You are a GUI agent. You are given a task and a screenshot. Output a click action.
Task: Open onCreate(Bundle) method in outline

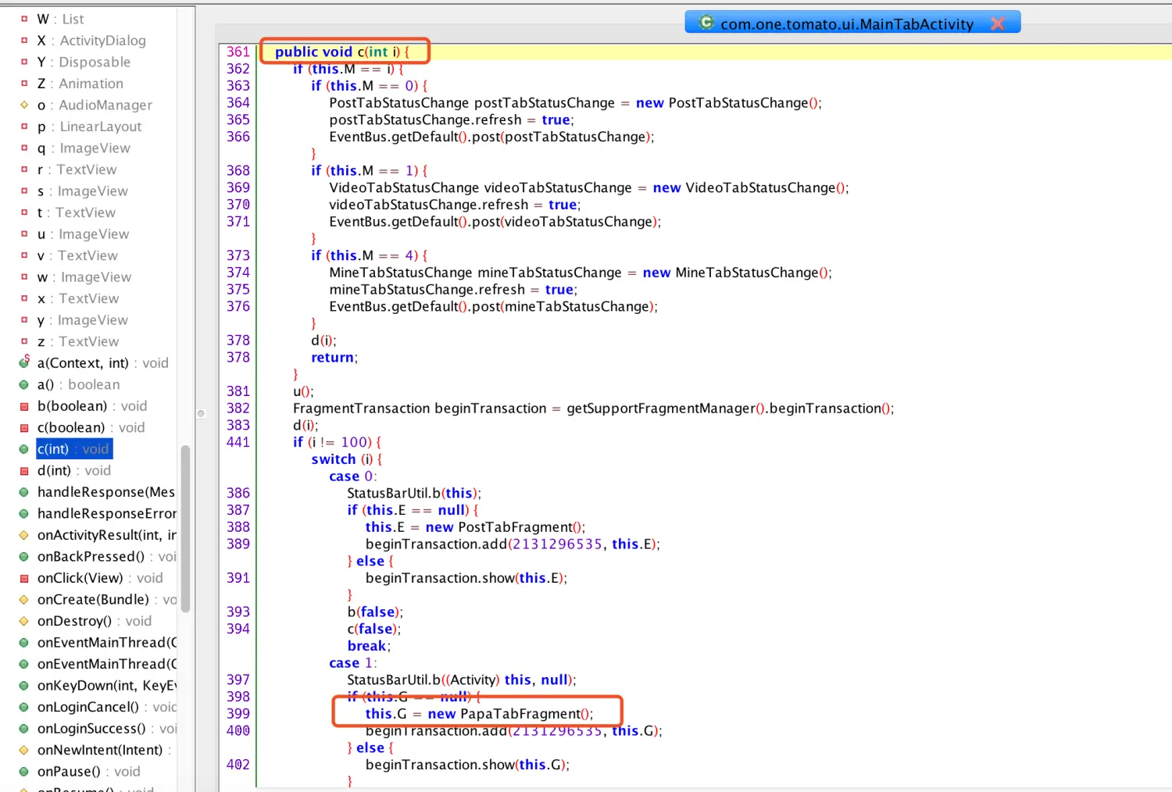click(106, 599)
